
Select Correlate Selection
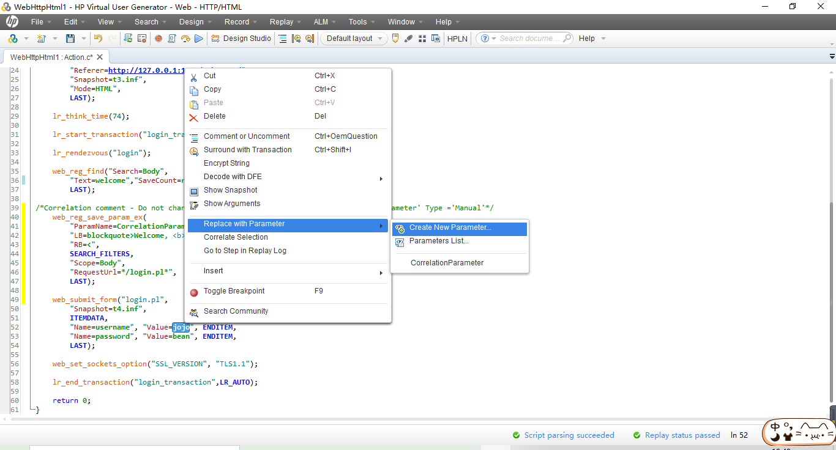tap(288, 237)
